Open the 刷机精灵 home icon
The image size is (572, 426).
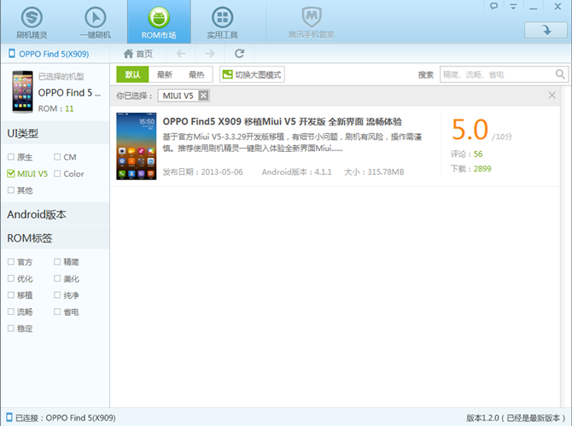tap(32, 21)
